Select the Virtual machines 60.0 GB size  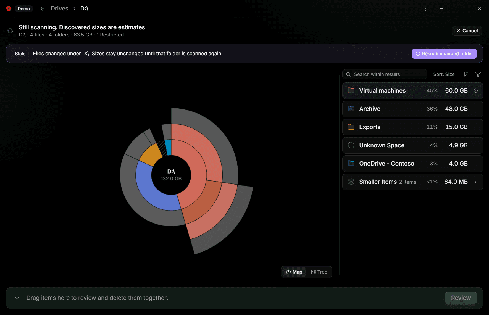456,91
